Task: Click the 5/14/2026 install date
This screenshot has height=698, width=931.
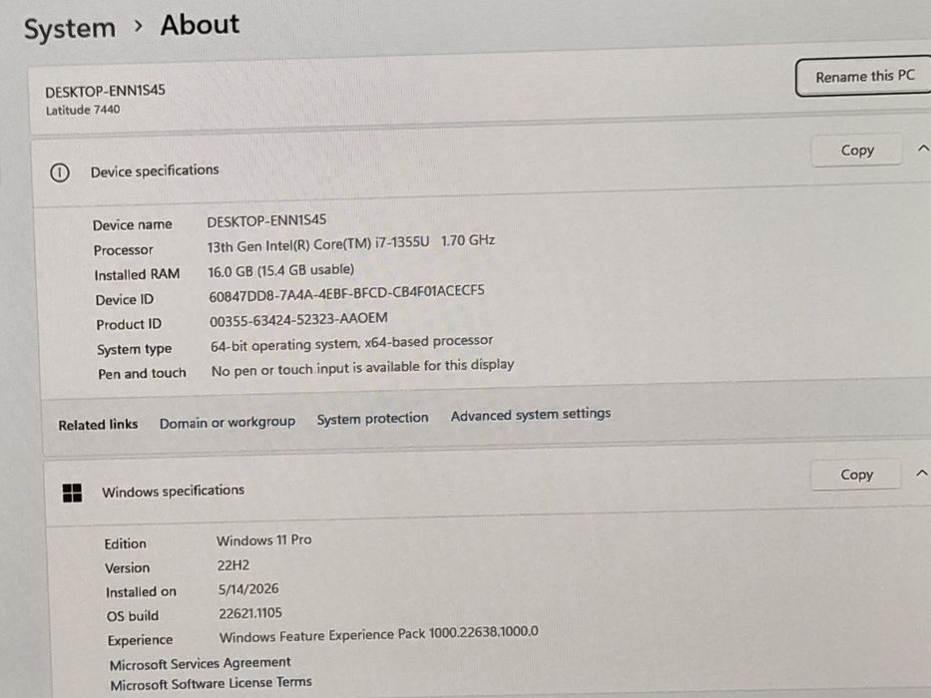Action: pyautogui.click(x=248, y=588)
